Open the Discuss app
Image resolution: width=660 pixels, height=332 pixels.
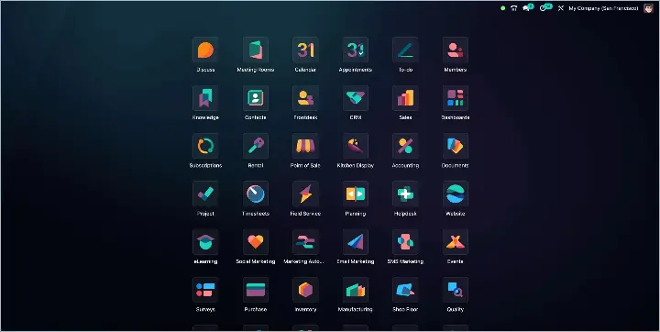click(205, 50)
